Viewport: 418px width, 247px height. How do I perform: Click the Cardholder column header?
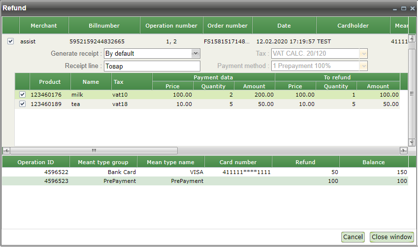point(353,26)
